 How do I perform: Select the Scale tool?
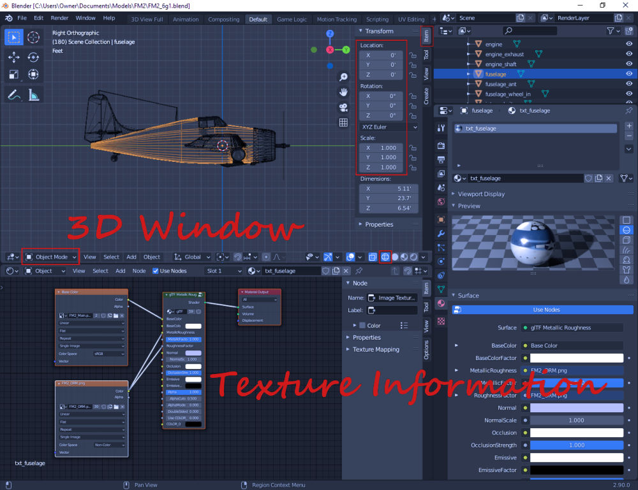click(13, 75)
